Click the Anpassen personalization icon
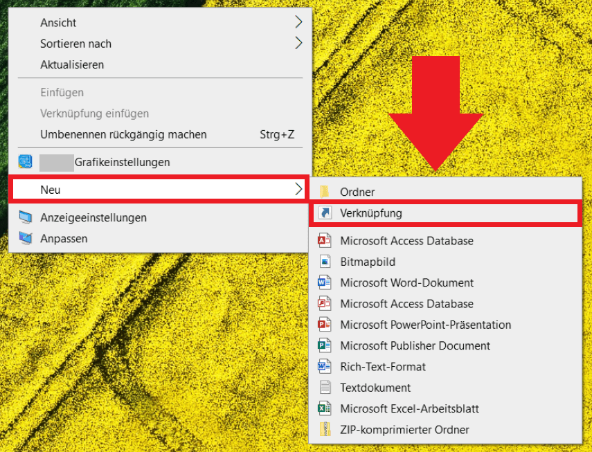592x452 pixels. click(x=26, y=238)
